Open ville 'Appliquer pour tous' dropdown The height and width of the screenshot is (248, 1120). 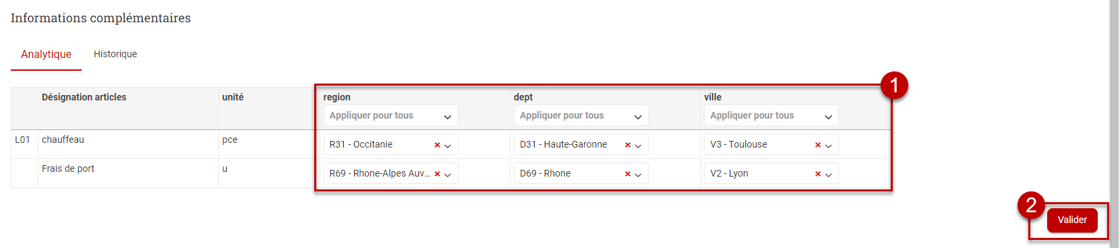[x=771, y=115]
